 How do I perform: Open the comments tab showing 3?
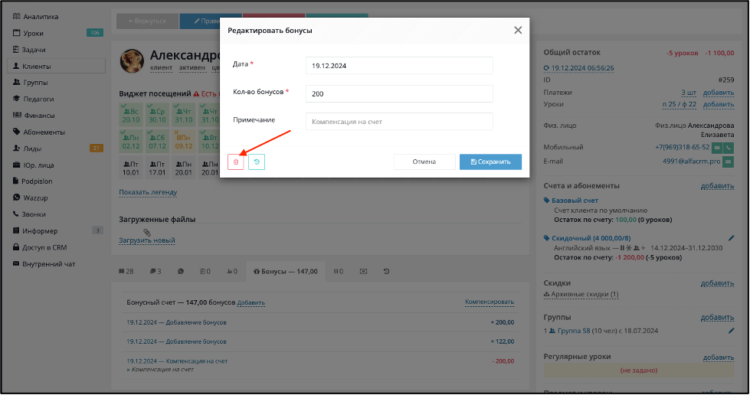click(156, 271)
